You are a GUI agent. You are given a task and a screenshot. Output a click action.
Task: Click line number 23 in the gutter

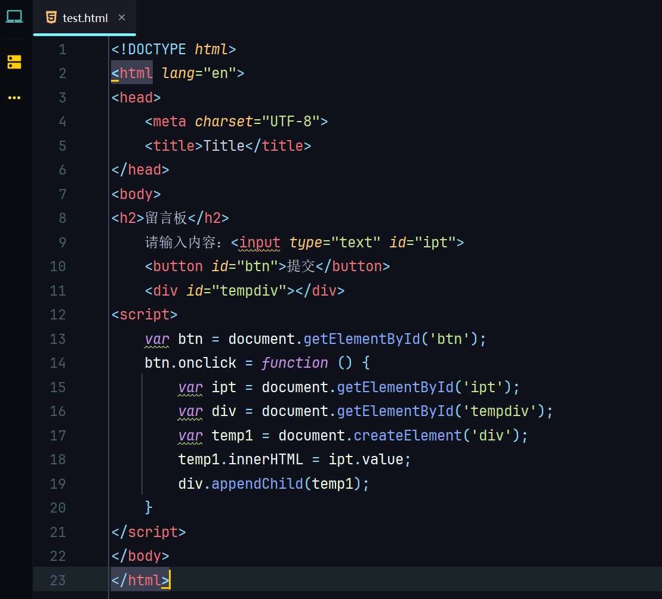58,580
